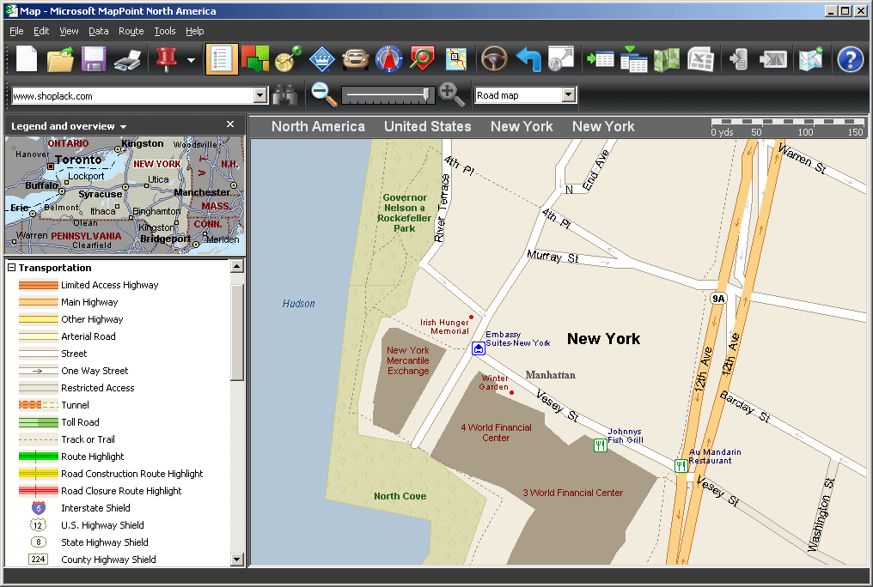The width and height of the screenshot is (873, 587).
Task: Click the second New York breadcrumb link
Action: click(x=603, y=127)
